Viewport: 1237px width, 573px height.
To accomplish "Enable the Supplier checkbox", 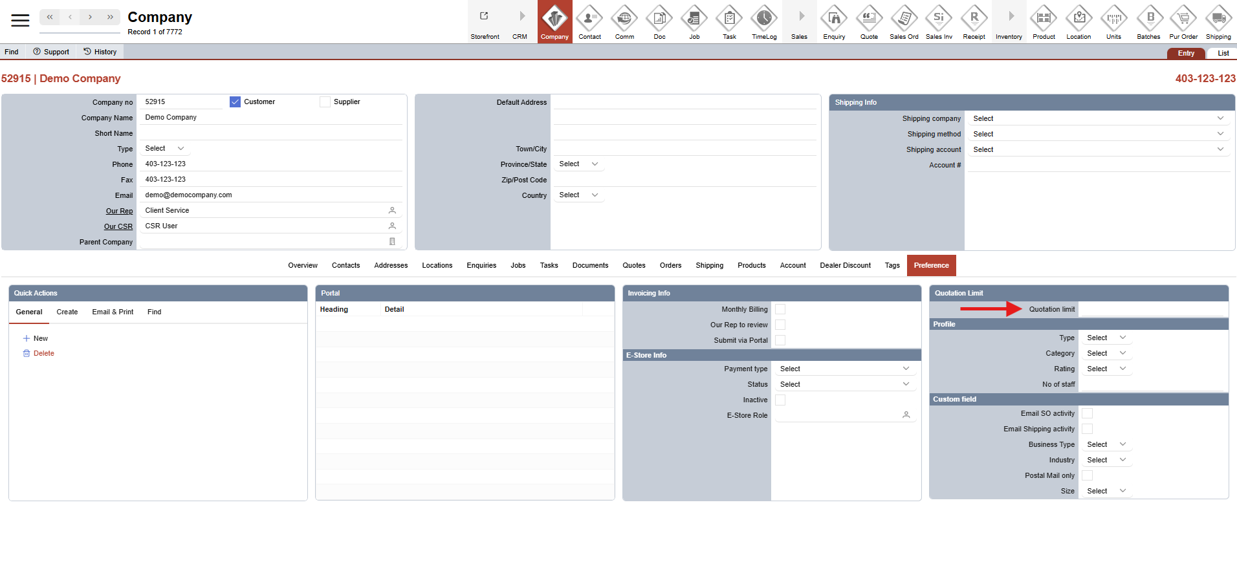I will pos(325,102).
